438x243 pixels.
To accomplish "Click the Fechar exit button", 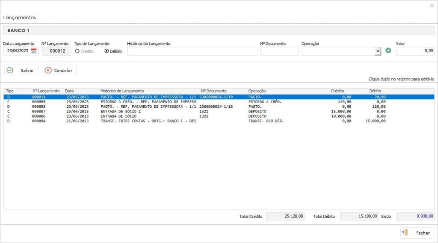I will pos(417,233).
